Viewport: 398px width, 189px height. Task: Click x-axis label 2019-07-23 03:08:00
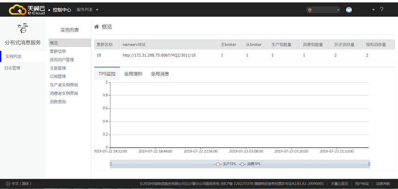click(246, 151)
